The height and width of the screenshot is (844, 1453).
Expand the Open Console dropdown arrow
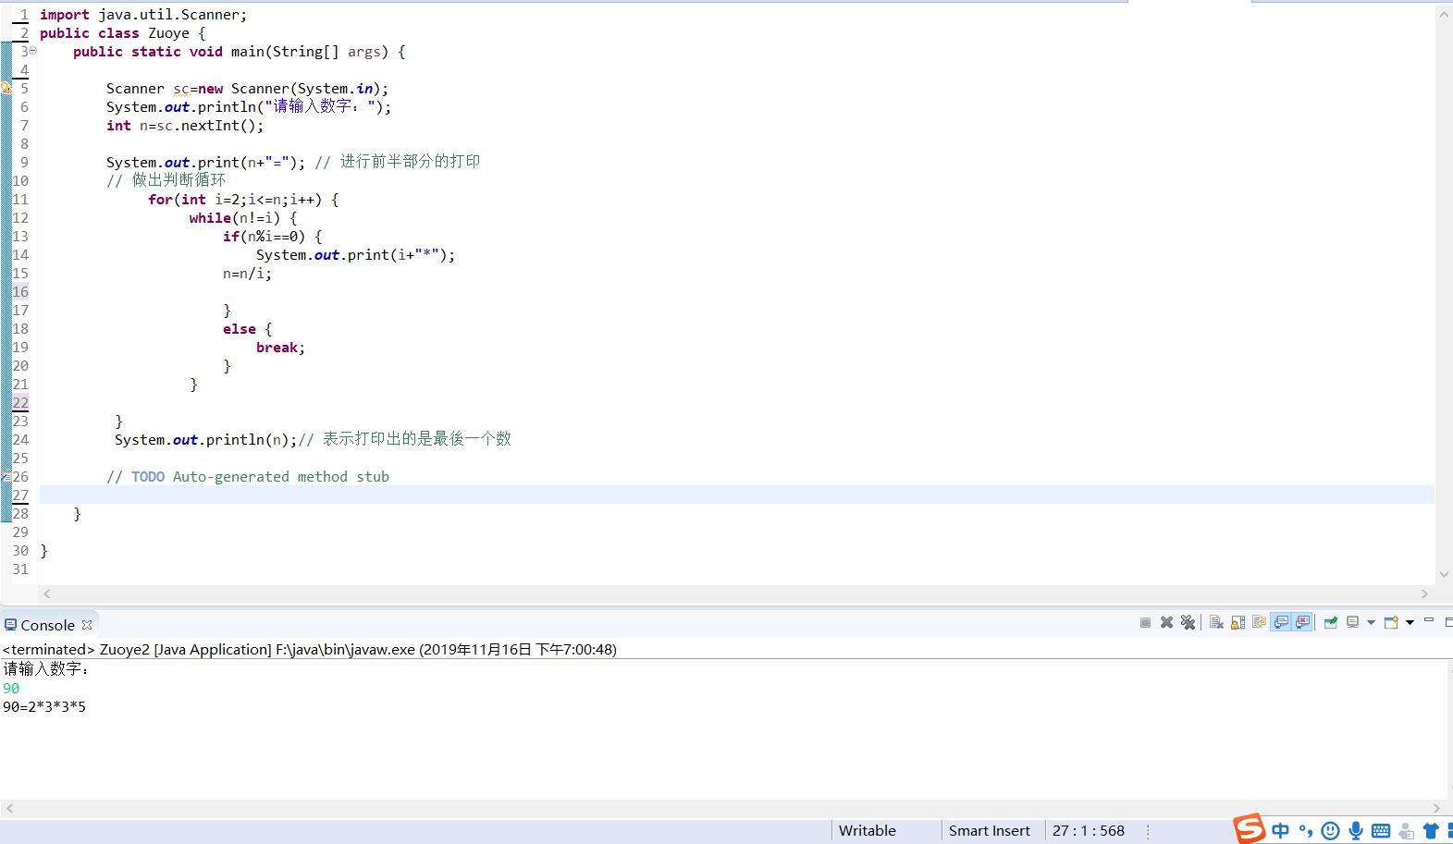click(1410, 622)
